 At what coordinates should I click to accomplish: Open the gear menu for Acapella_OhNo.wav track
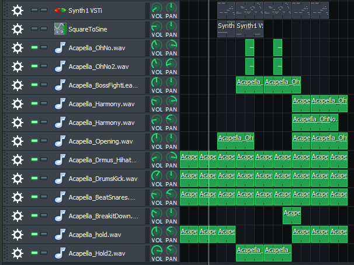pos(18,48)
